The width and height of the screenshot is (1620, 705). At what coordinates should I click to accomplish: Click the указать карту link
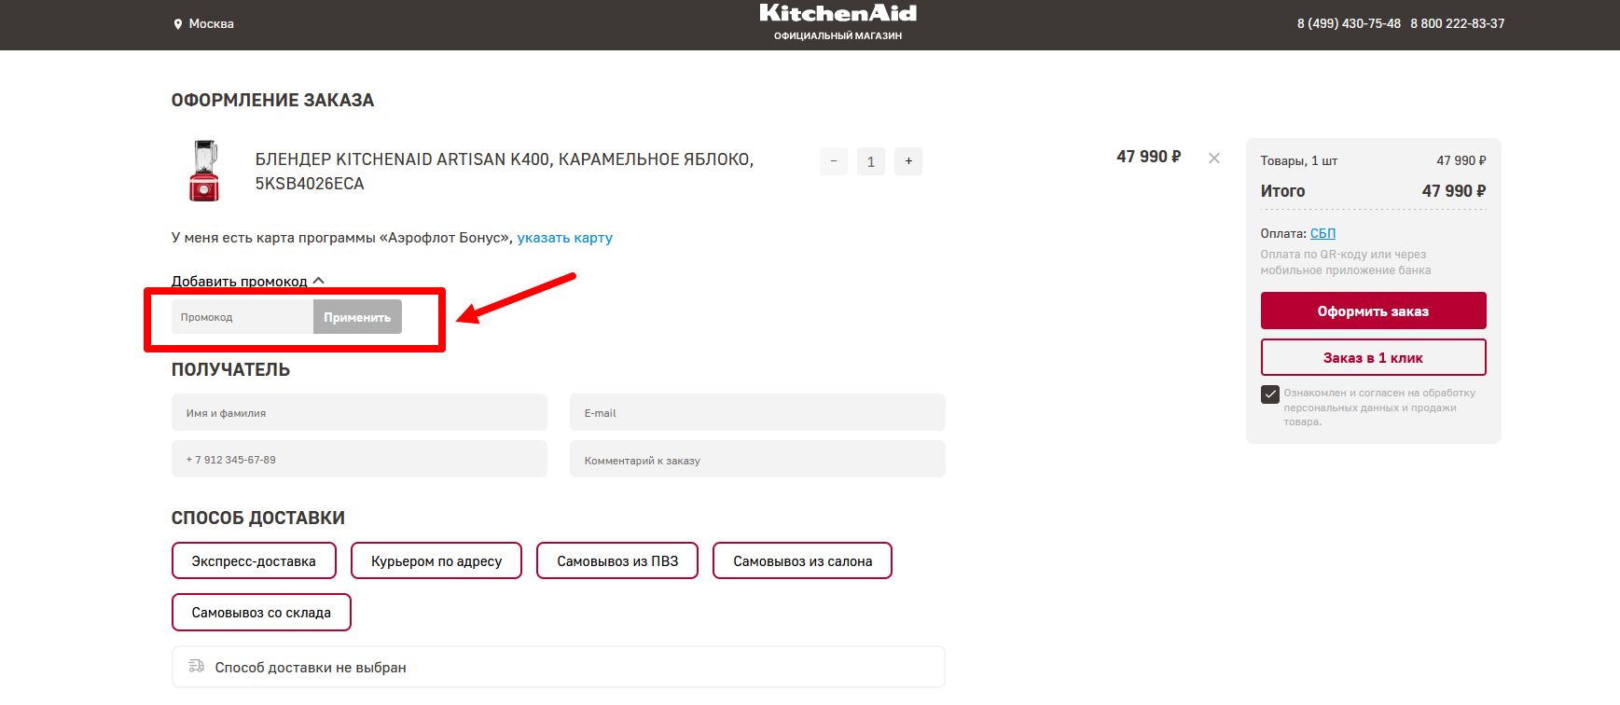[565, 238]
